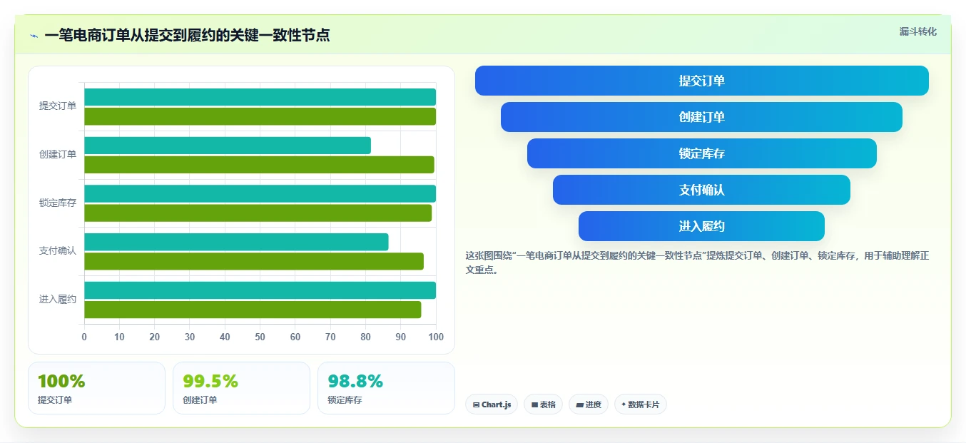966x443 pixels.
Task: Click the teal bar for 支付确认
Action: click(x=236, y=242)
